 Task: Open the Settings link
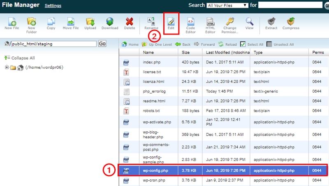(53, 5)
